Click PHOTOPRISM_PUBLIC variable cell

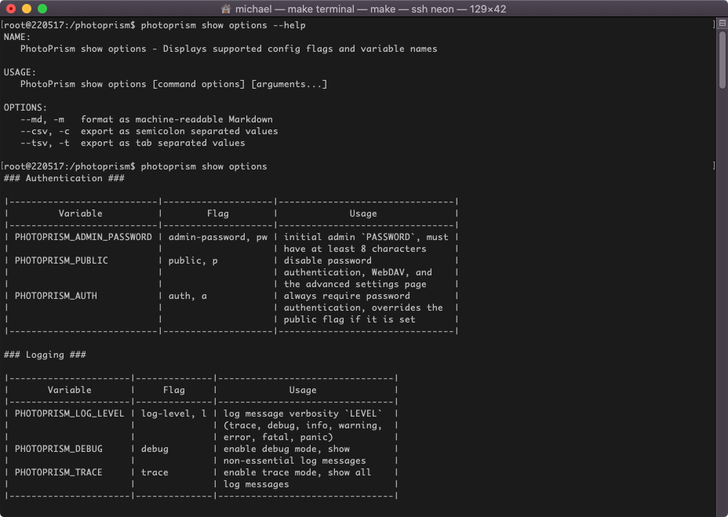[x=61, y=260]
